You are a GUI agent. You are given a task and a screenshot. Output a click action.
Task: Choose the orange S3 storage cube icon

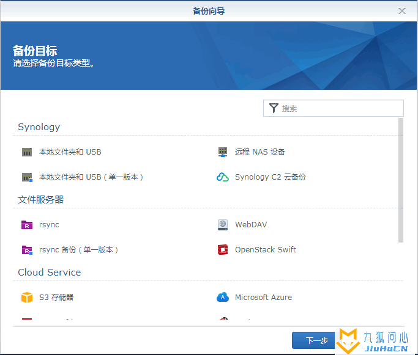(x=27, y=298)
